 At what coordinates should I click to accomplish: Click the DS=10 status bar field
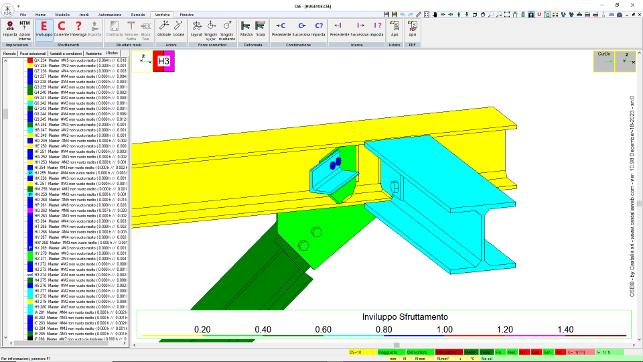tap(362, 353)
